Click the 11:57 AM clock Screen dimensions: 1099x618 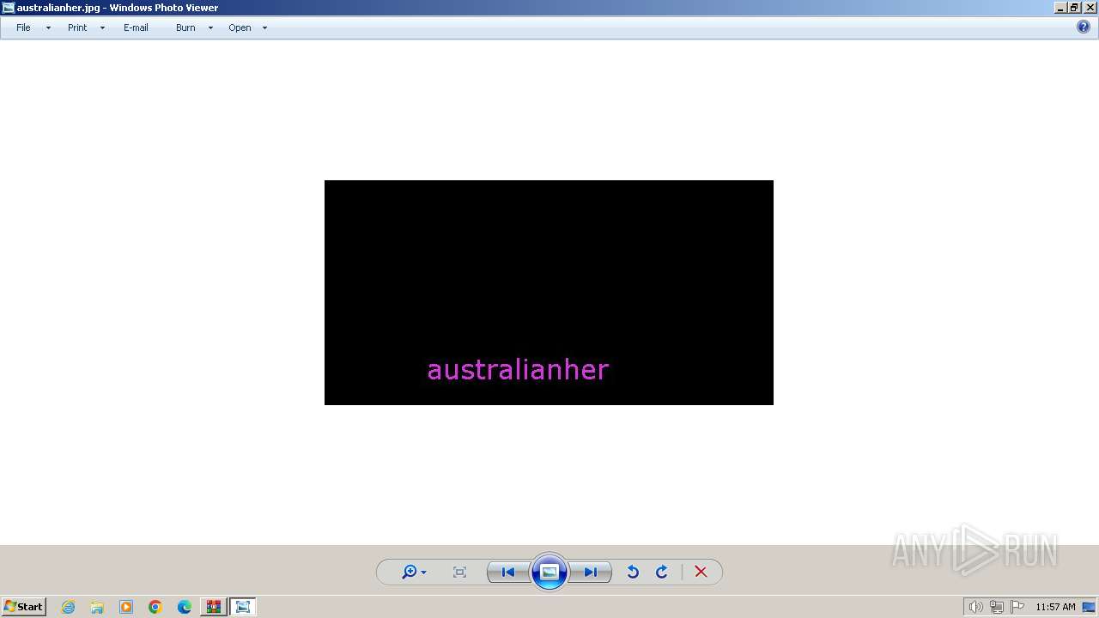(x=1055, y=607)
